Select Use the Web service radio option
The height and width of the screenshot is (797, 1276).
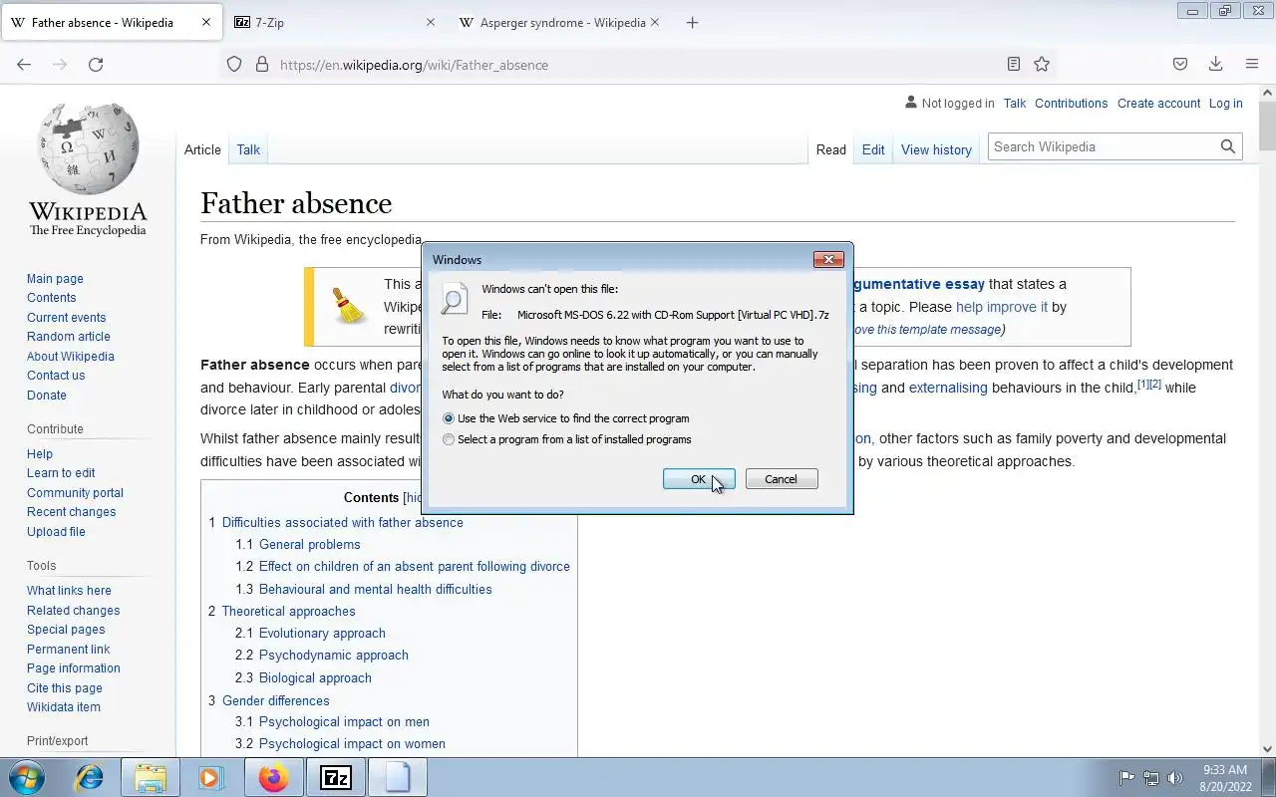[x=449, y=418]
